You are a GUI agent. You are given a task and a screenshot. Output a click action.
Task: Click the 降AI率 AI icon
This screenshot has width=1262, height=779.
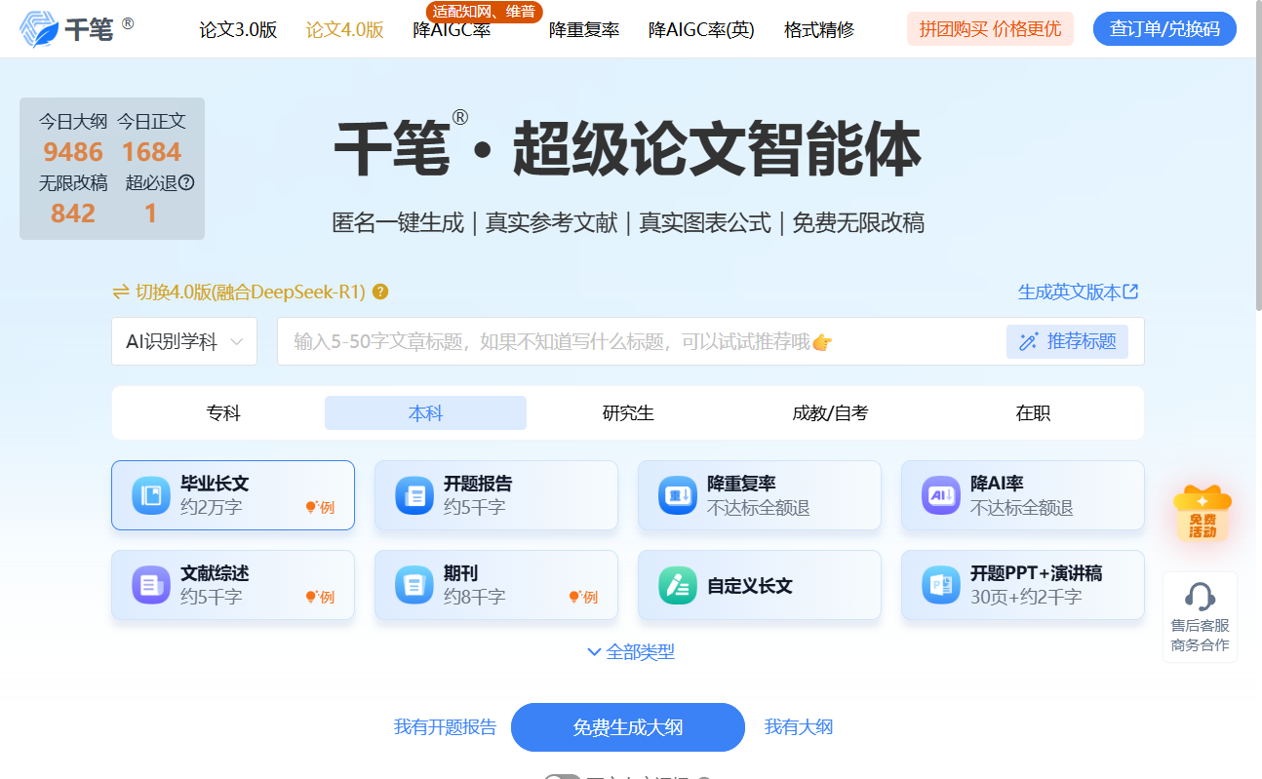pos(941,495)
